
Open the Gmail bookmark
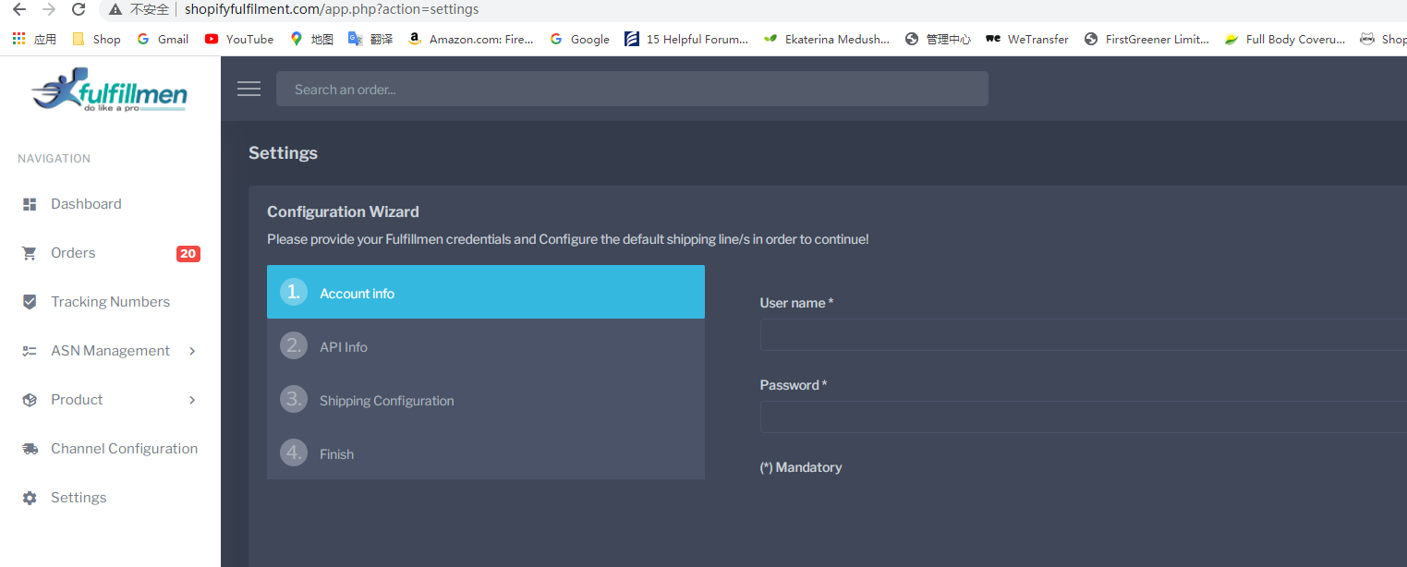[x=163, y=39]
